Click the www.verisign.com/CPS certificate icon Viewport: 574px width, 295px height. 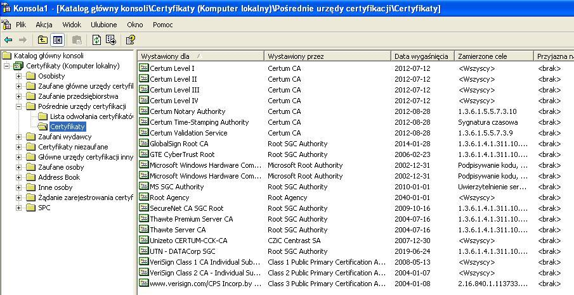tap(144, 284)
